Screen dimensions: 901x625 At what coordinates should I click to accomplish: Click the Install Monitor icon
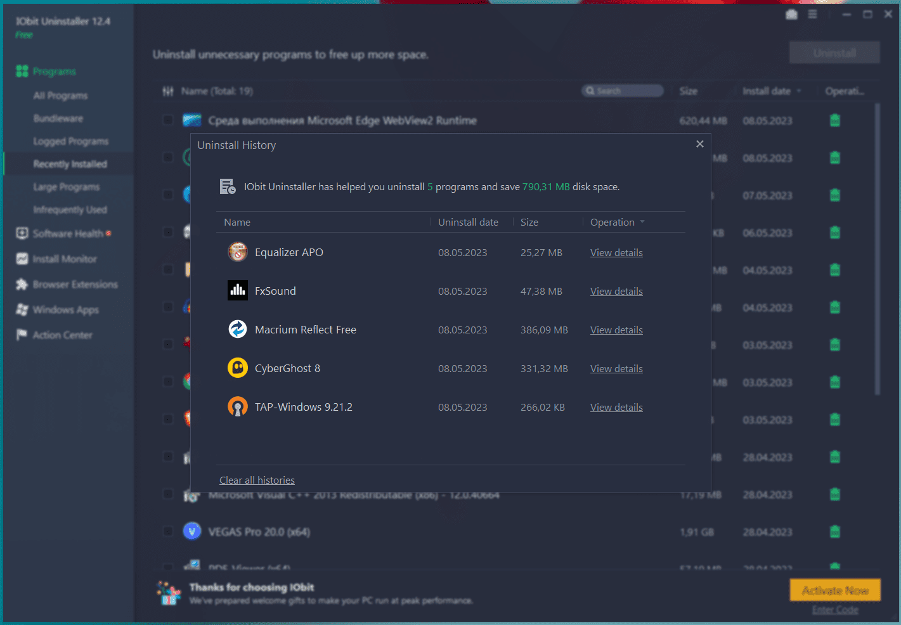point(22,259)
